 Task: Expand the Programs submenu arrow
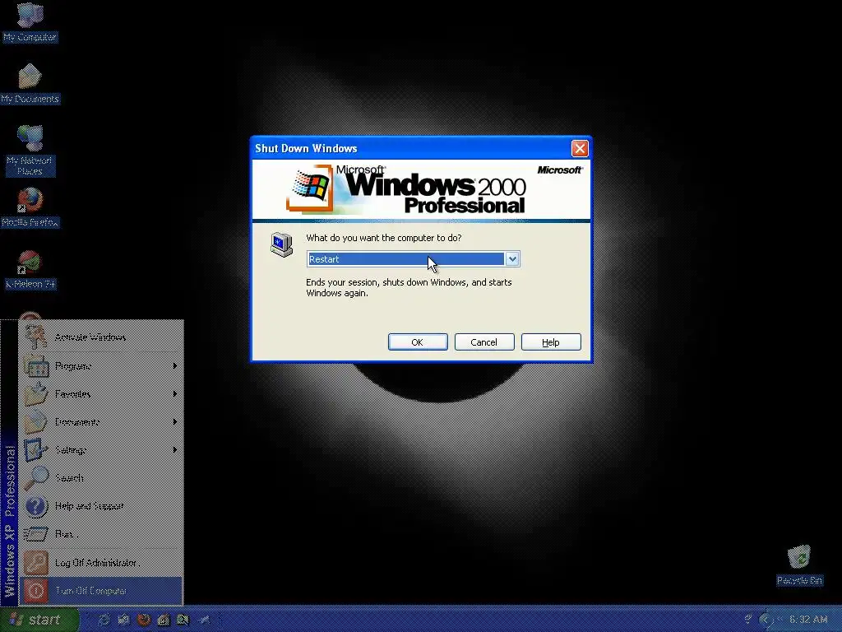point(175,366)
